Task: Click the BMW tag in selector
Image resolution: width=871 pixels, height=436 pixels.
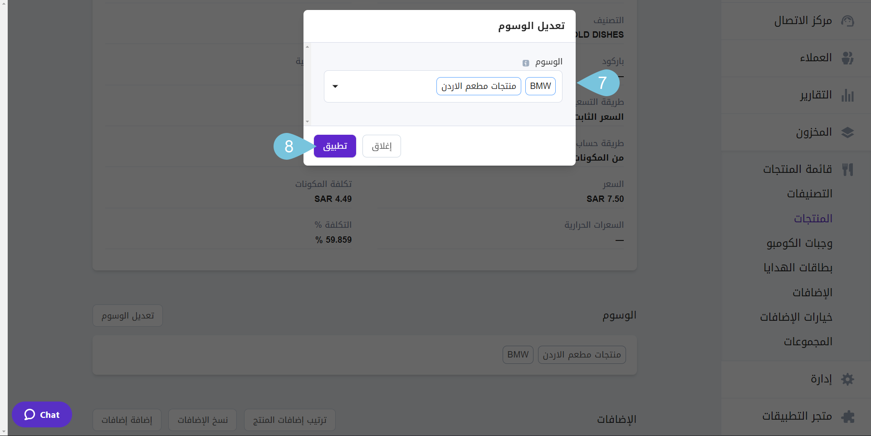Action: tap(540, 86)
